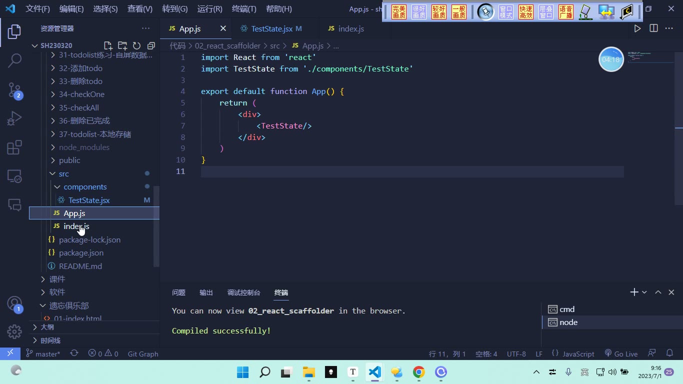Refresh the explorer file tree

(136, 45)
